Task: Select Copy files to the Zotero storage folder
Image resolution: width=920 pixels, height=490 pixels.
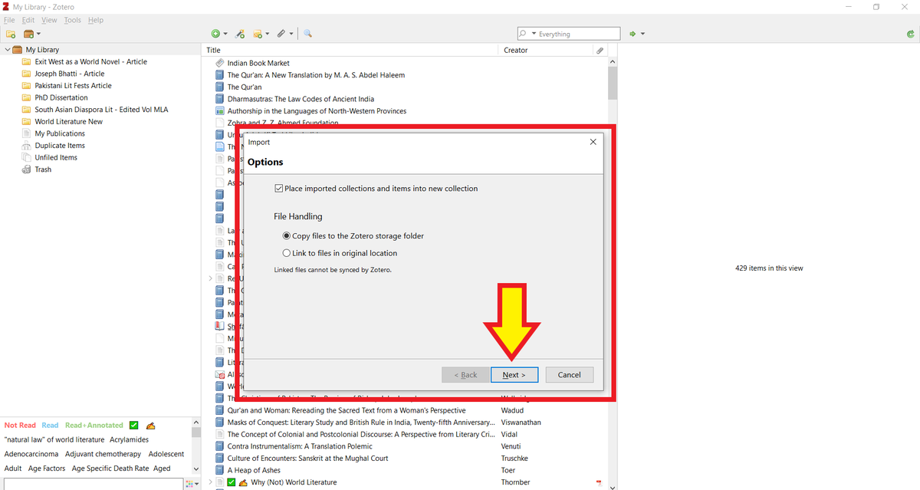Action: tap(287, 236)
